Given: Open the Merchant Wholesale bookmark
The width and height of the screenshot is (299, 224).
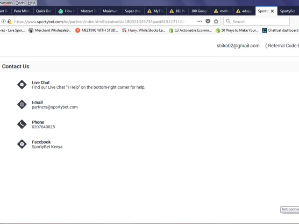Looking at the screenshot, I should point(50,30).
